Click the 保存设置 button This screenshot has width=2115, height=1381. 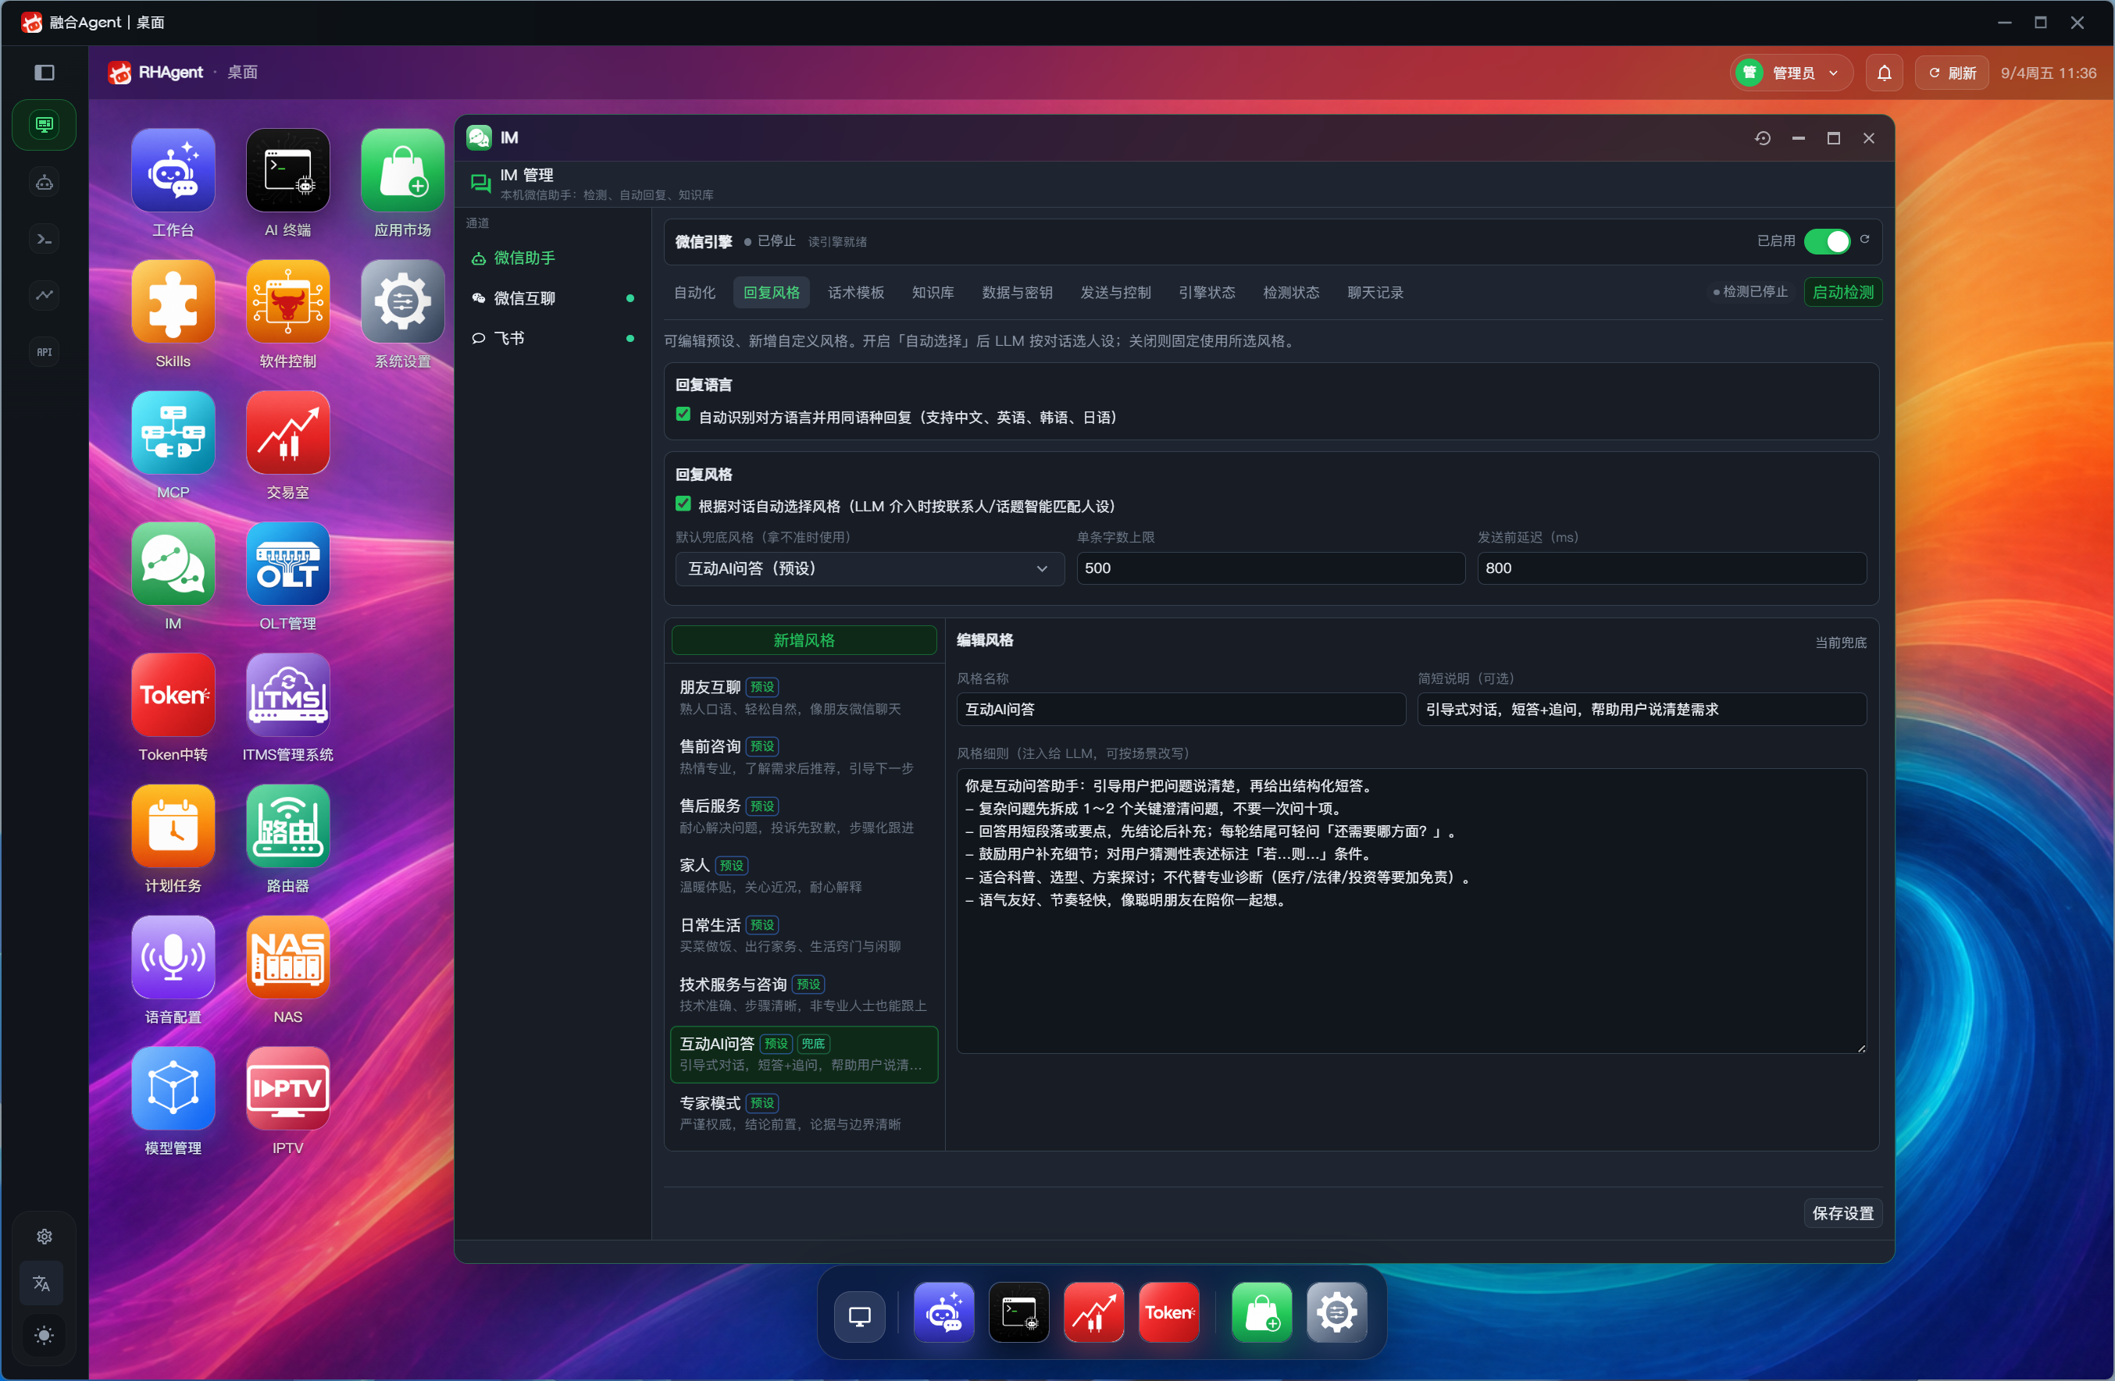pos(1842,1213)
